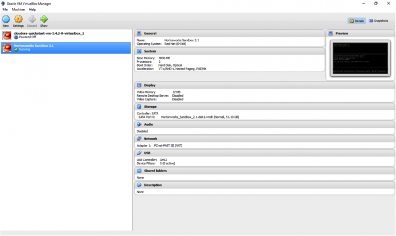Click the green Show arrow icon
This screenshot has height=236, width=396.
tap(44, 19)
